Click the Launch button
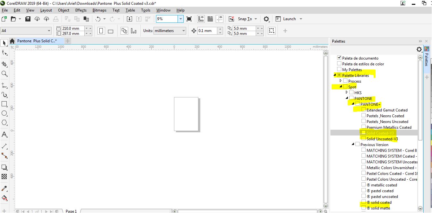Image resolution: width=432 pixels, height=213 pixels. 289,19
